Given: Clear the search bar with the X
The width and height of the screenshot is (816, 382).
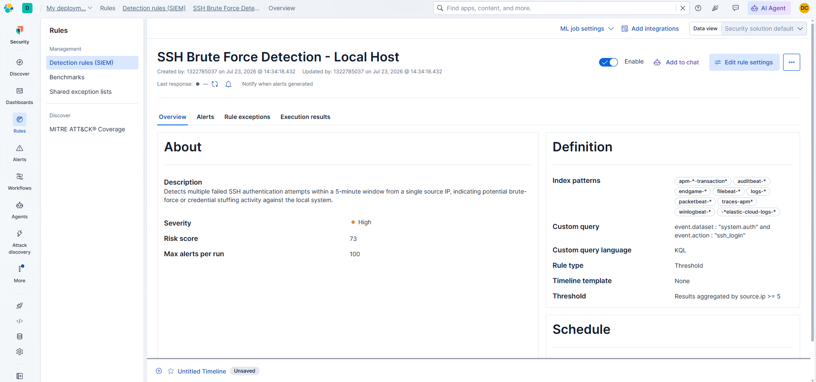Looking at the screenshot, I should pos(683,8).
